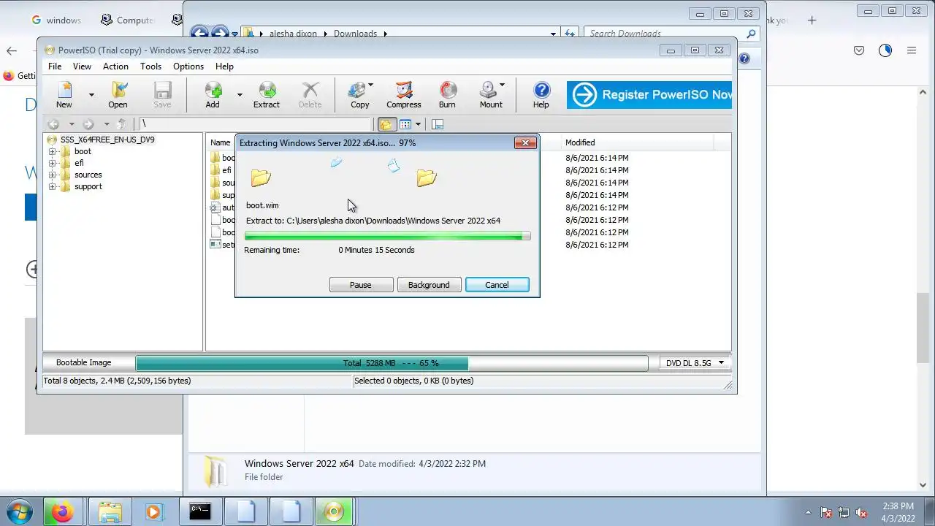Click the properties pane icon next to view mode
Viewport: 935px width, 526px height.
438,124
